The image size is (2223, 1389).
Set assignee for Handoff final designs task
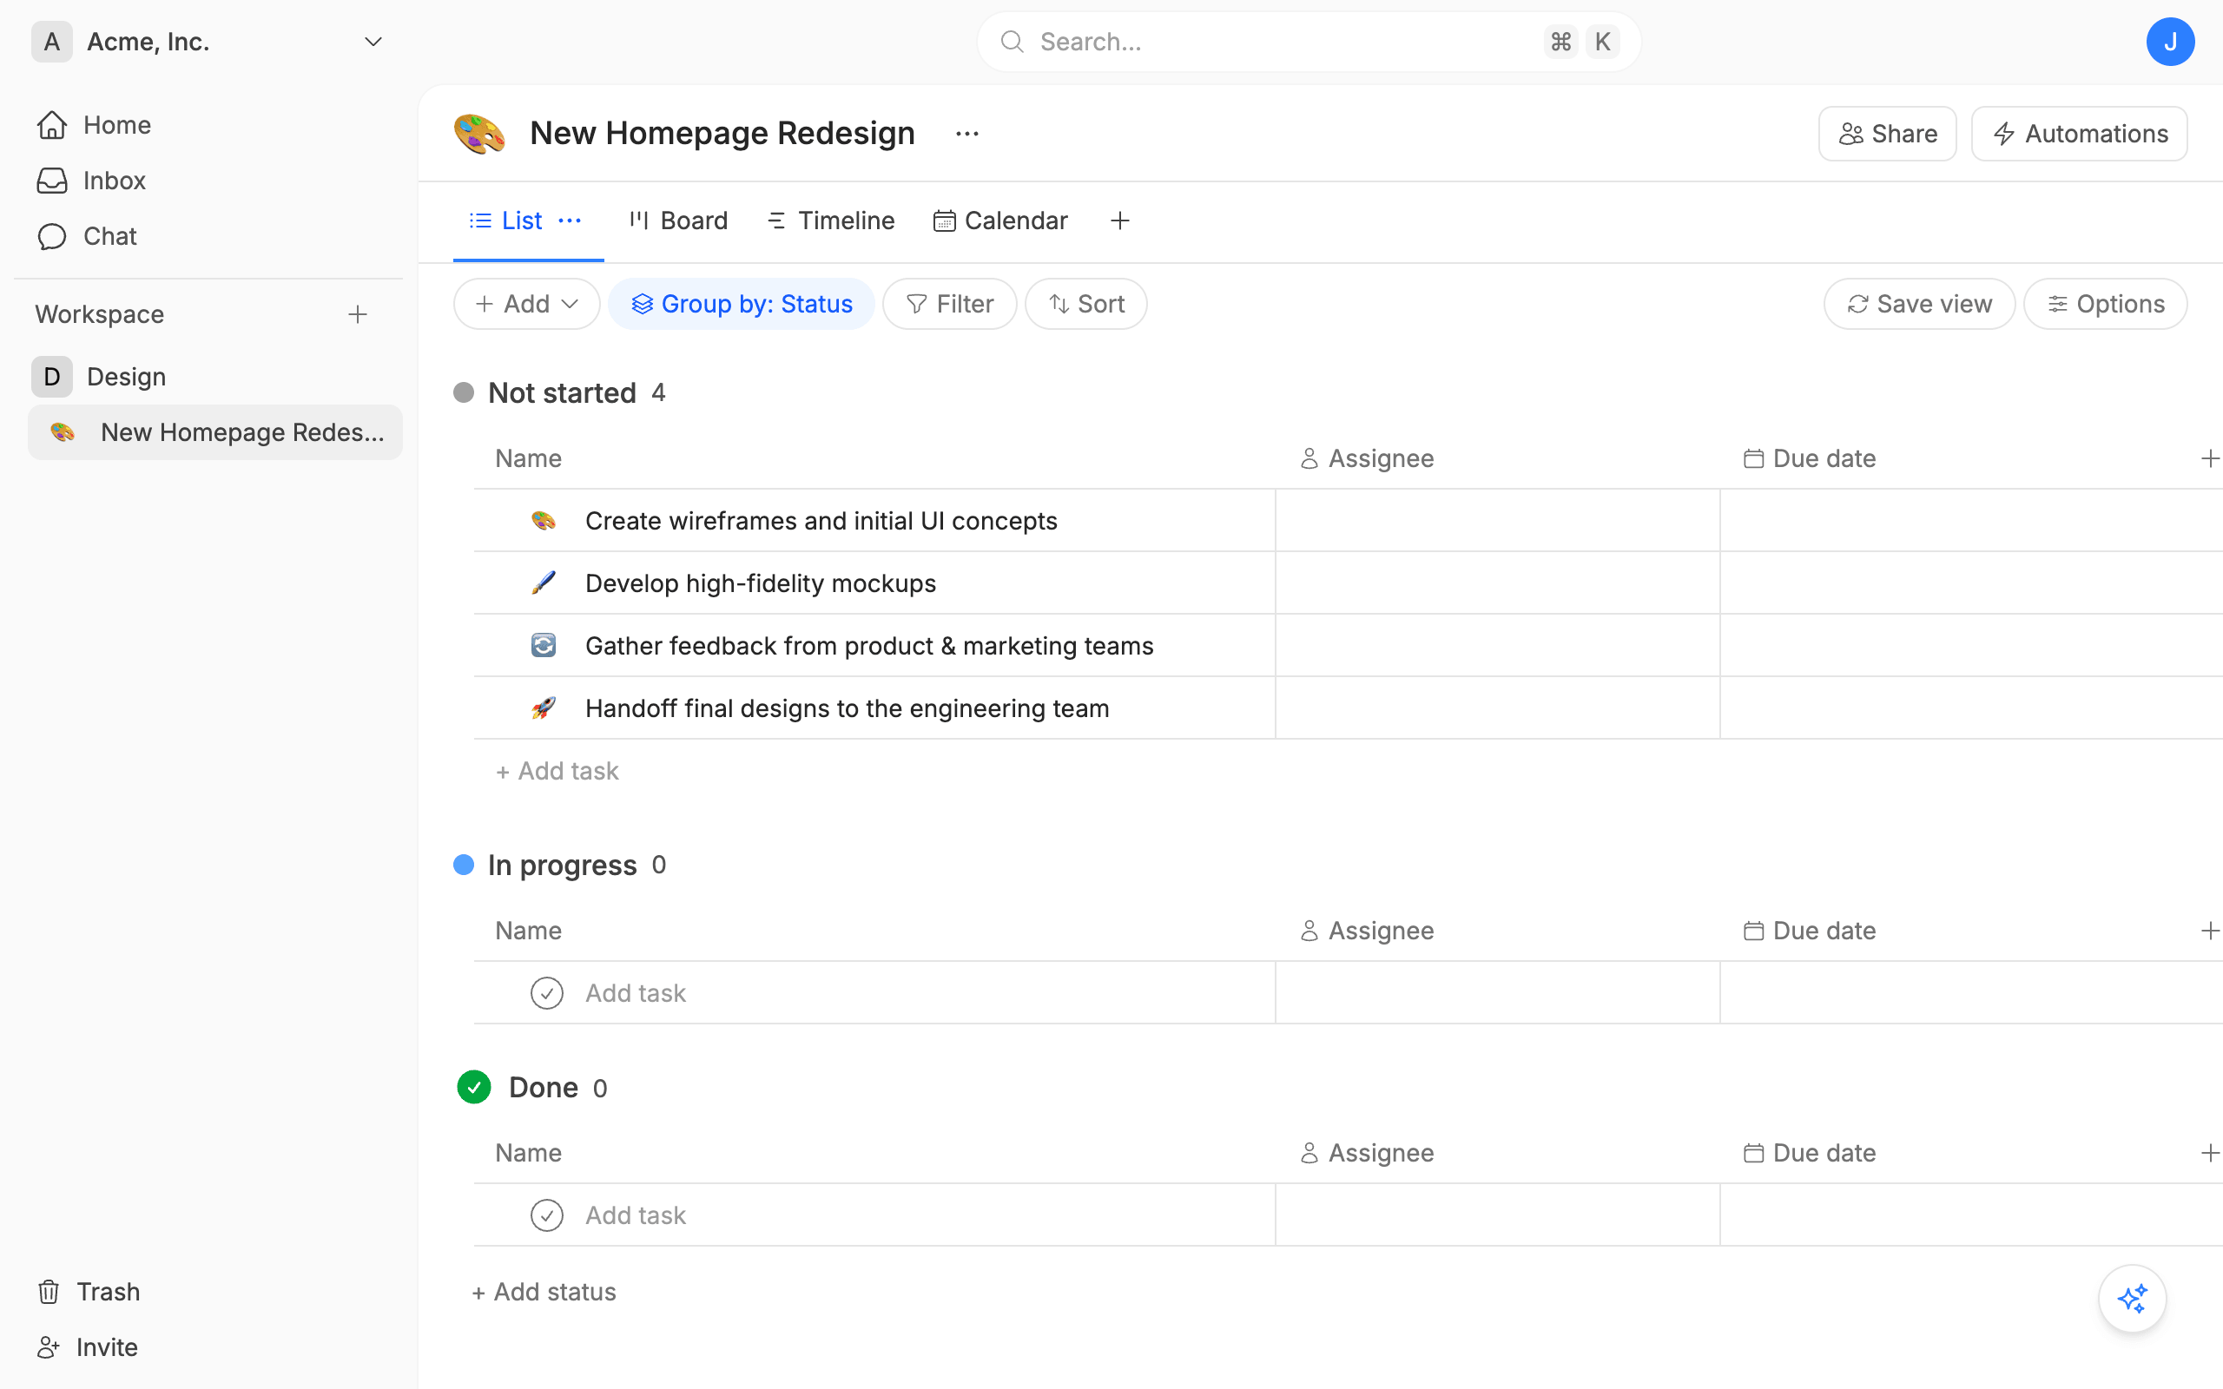point(1497,708)
